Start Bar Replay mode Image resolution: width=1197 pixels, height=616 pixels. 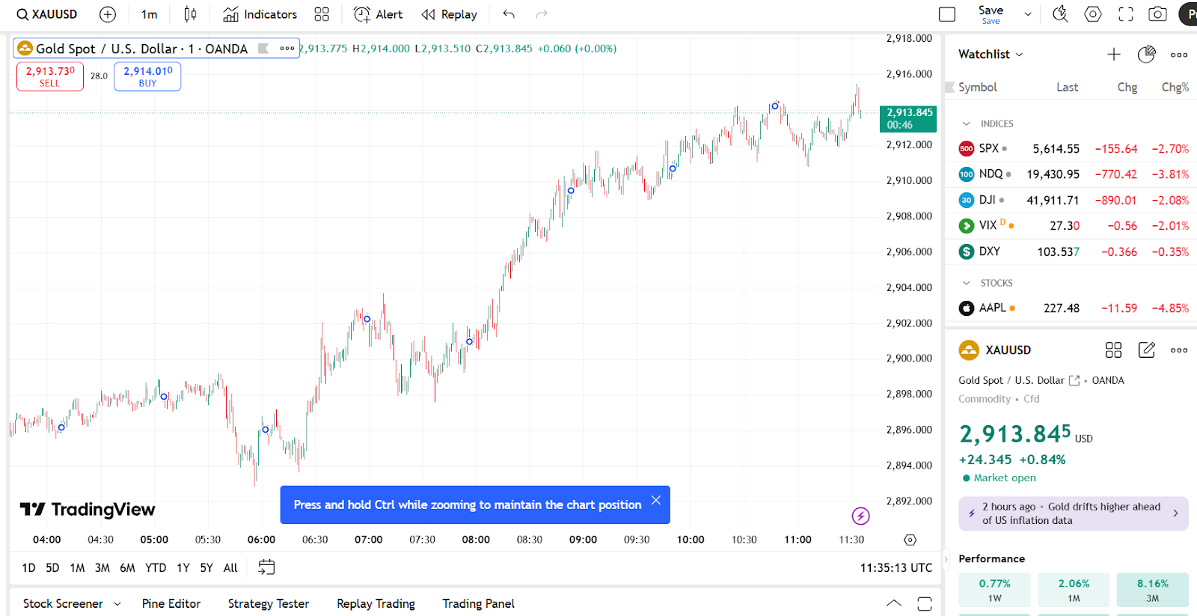(449, 14)
